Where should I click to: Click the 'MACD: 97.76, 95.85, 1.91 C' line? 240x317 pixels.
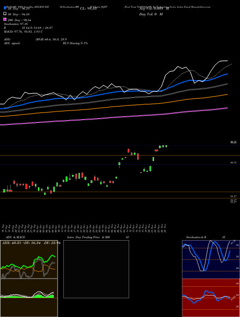coord(23,32)
